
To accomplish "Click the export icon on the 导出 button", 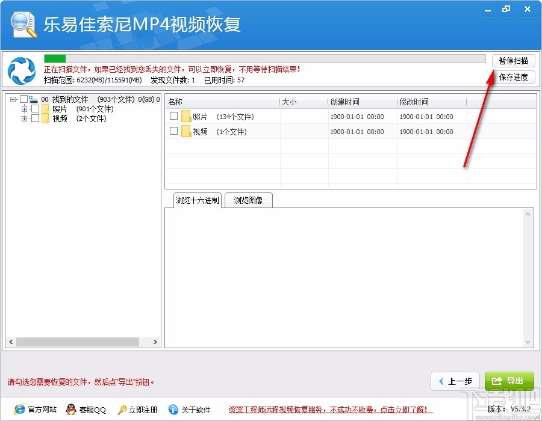I will [496, 381].
